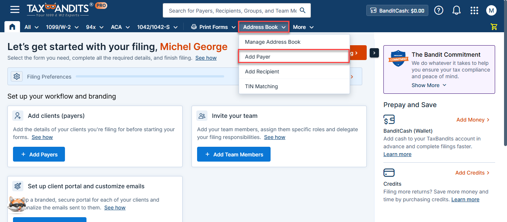Open the Print Forms dropdown

click(213, 27)
